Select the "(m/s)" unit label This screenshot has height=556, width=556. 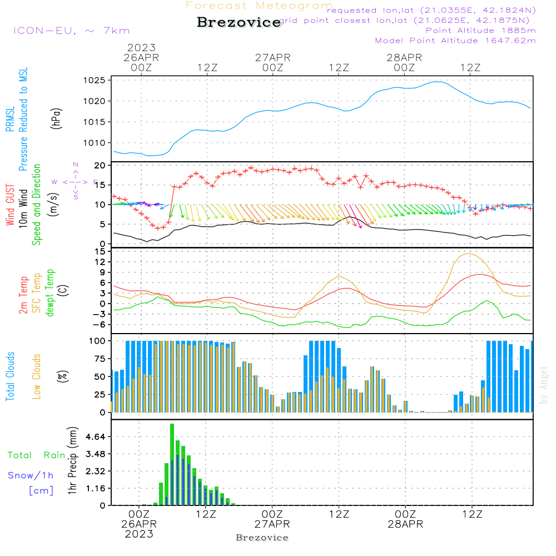[53, 205]
